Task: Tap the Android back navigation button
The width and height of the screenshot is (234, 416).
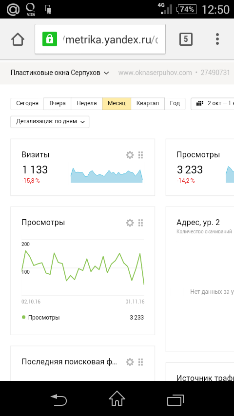Action: (58, 399)
